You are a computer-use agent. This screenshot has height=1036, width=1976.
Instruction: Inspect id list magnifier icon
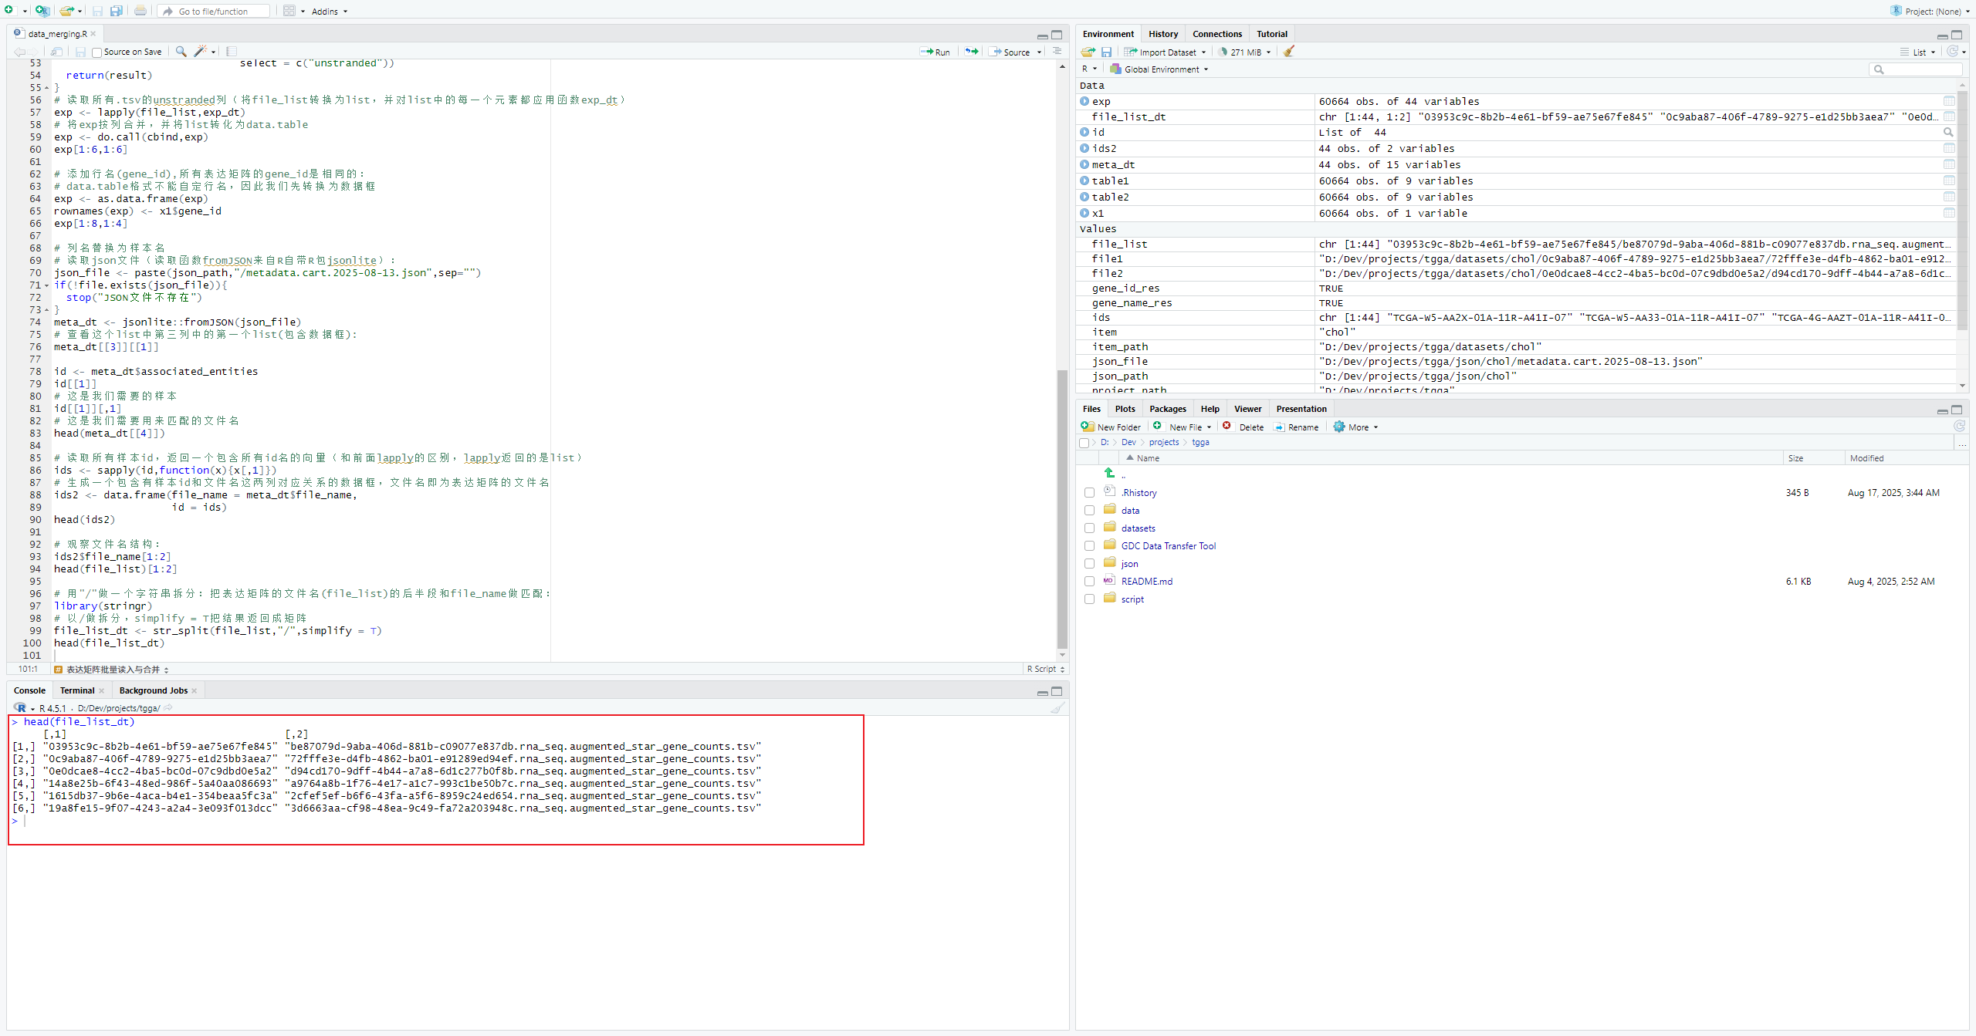point(1949,132)
